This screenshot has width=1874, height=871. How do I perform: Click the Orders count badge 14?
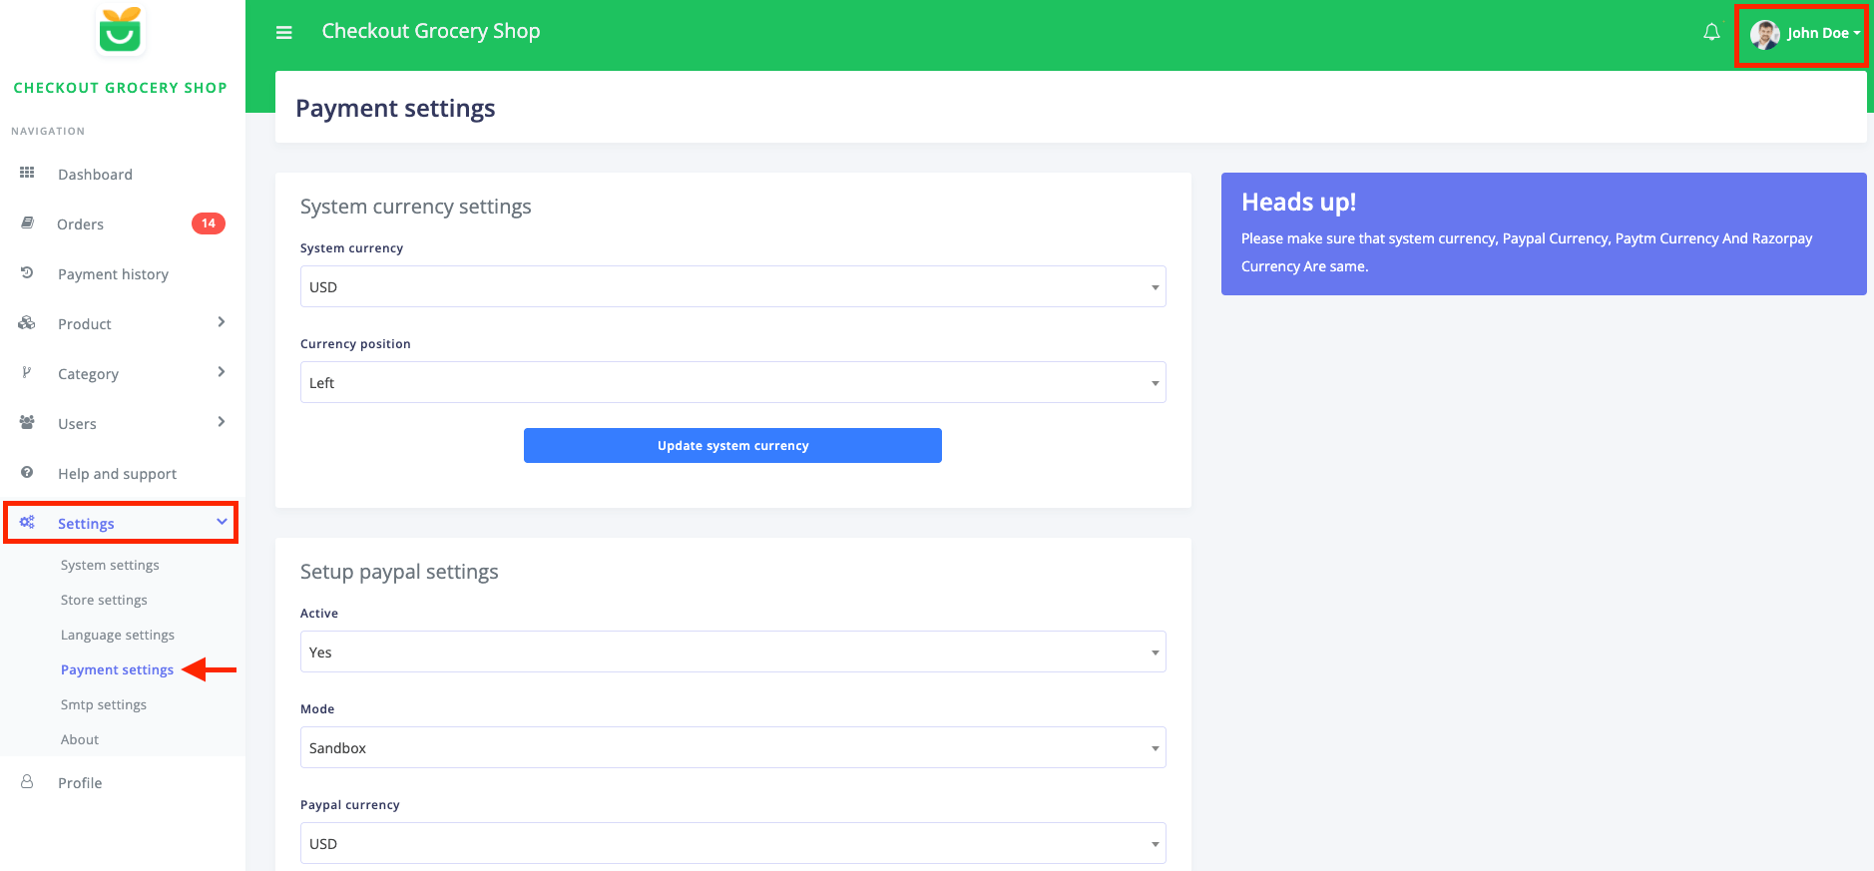coord(208,223)
